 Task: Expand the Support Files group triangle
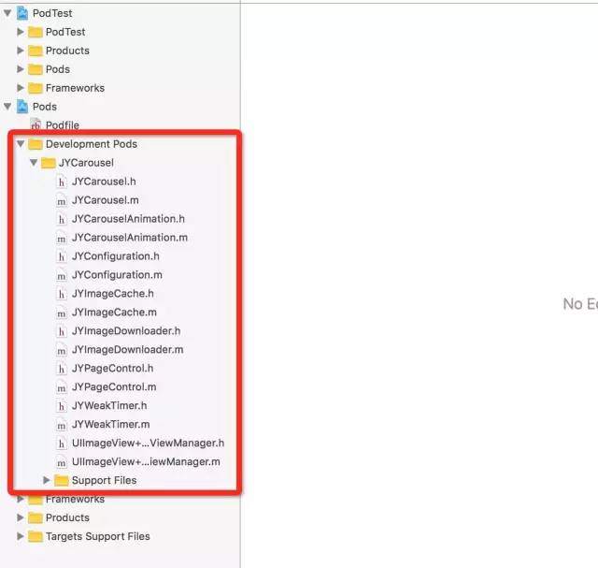(x=47, y=480)
